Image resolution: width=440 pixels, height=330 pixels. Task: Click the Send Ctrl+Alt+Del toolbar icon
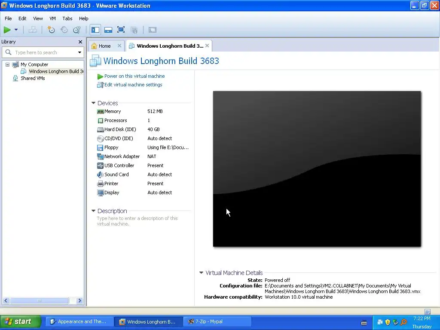(33, 30)
